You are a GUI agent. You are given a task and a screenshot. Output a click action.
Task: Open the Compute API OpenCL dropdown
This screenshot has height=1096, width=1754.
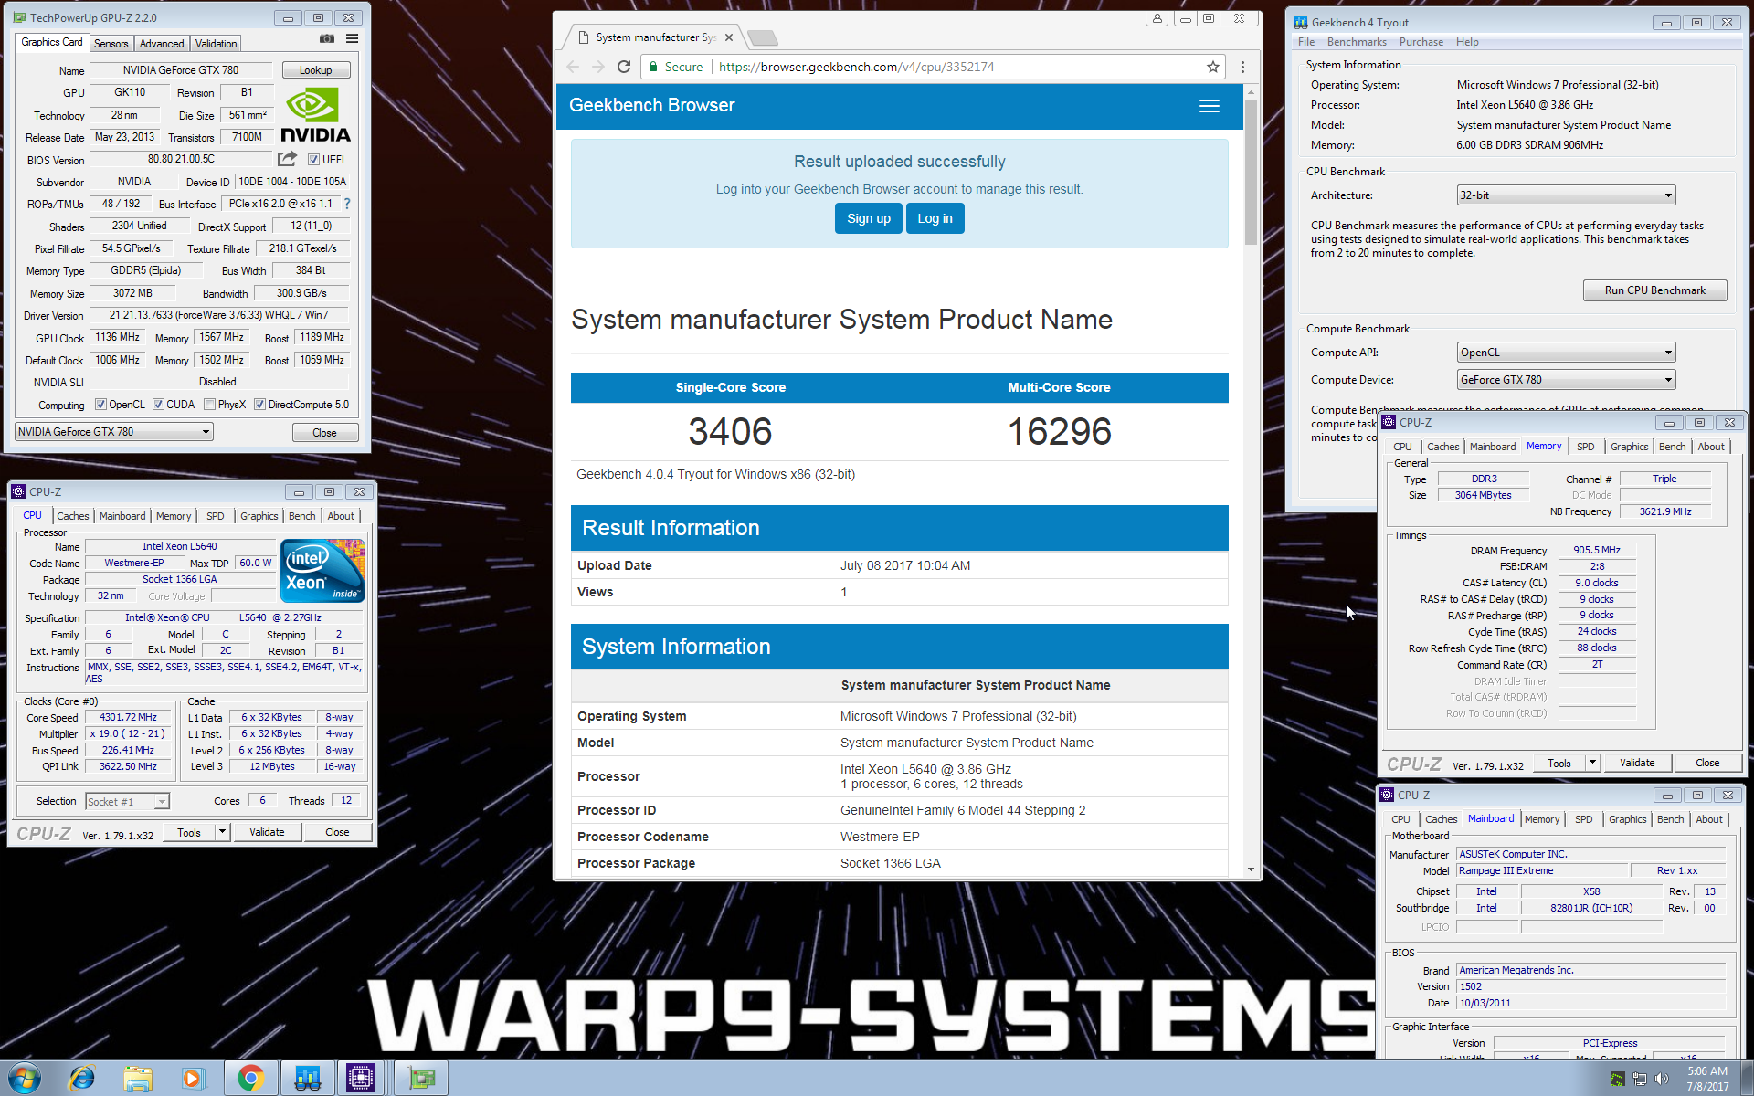(1566, 353)
